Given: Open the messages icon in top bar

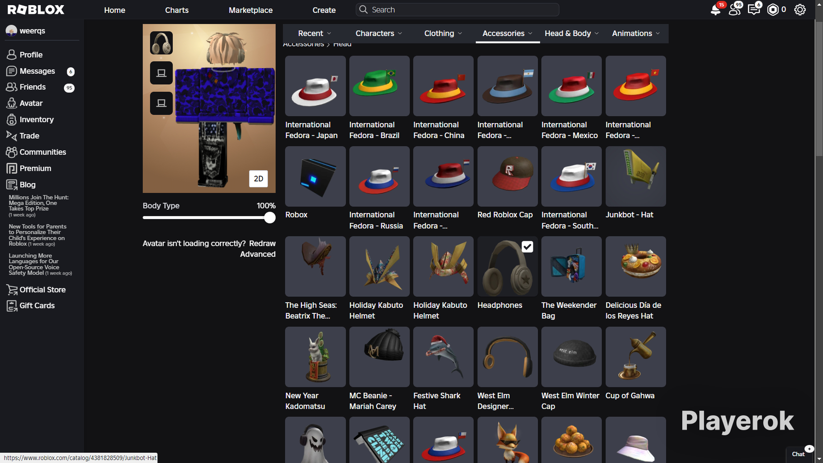Looking at the screenshot, I should click(754, 10).
